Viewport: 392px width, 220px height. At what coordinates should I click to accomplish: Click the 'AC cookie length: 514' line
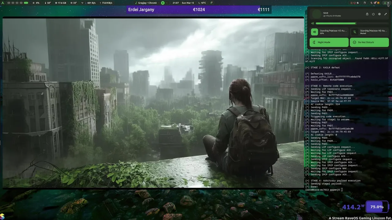point(322,104)
